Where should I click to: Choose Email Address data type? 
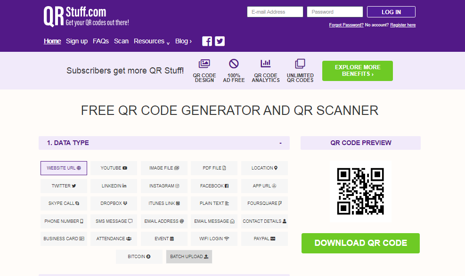pos(164,221)
